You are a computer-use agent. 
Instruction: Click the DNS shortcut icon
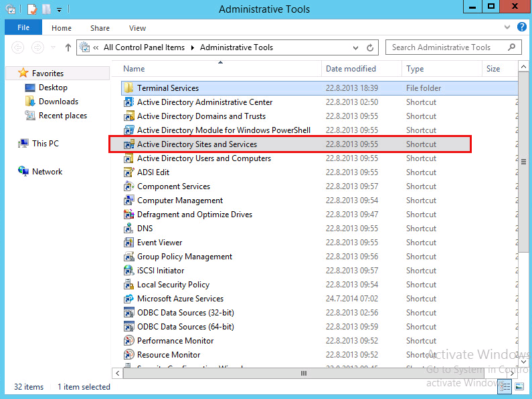click(x=128, y=229)
